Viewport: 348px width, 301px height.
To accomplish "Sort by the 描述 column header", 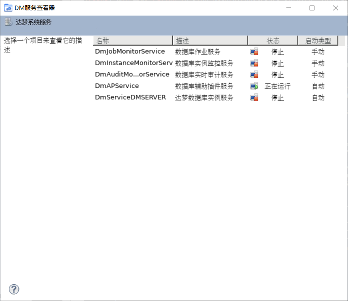I will pyautogui.click(x=210, y=41).
